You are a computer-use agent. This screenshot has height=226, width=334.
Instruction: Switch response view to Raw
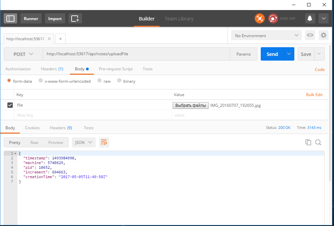point(34,142)
